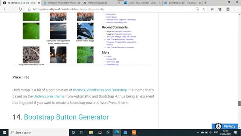Add page to favorites star icon
Screen dimensions: 241x136
[204, 9]
